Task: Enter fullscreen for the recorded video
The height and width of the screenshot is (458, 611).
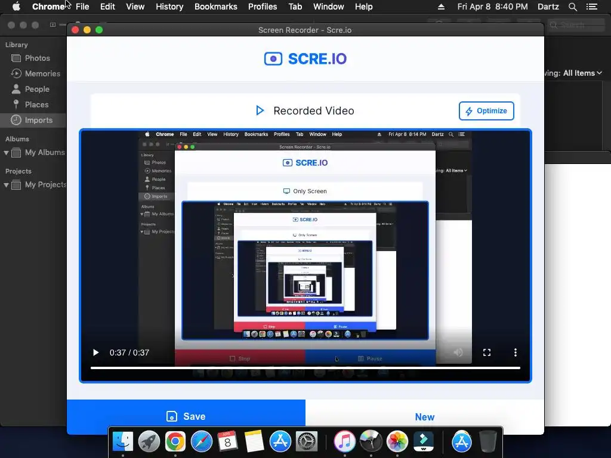Action: 487,352
